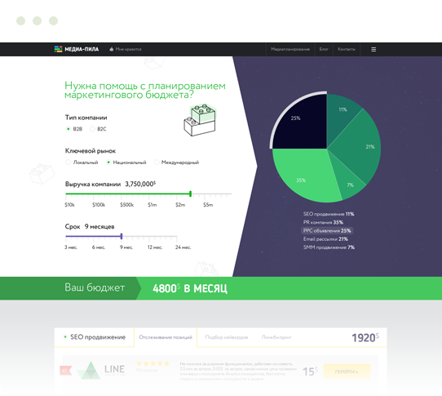This screenshot has width=442, height=396.
Task: Click the thumbs-up Мне нравится icon
Action: (112, 49)
